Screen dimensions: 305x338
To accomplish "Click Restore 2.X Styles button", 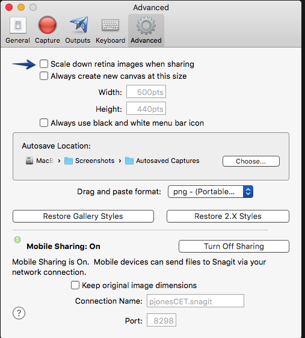I will (x=228, y=216).
